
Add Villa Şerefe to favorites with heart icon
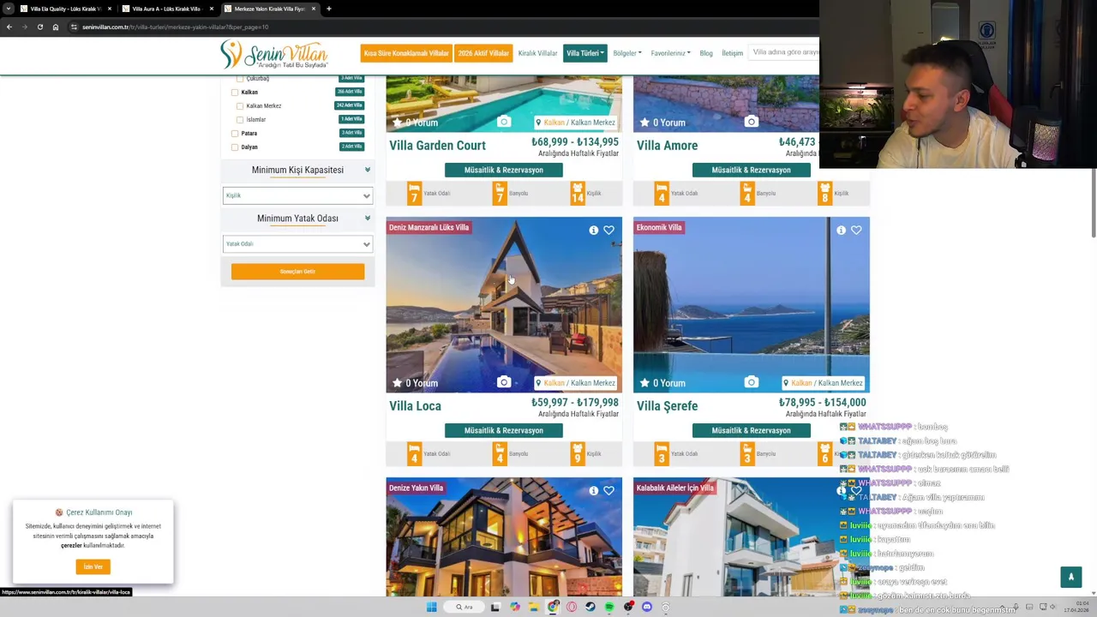tap(856, 230)
